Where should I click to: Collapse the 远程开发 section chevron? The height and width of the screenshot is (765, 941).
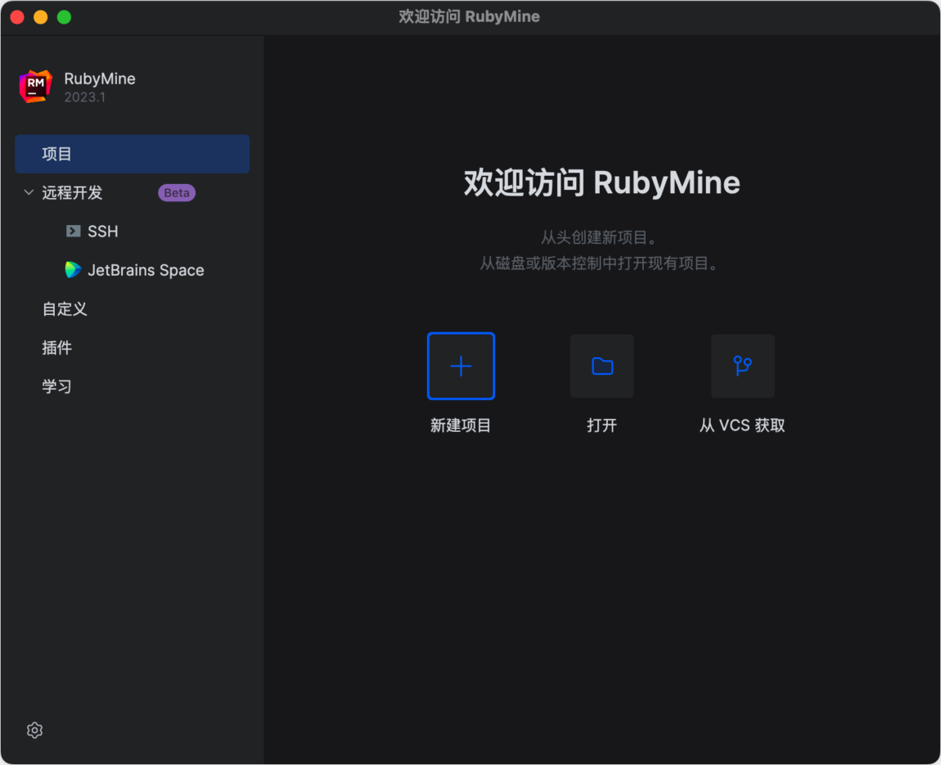click(28, 192)
